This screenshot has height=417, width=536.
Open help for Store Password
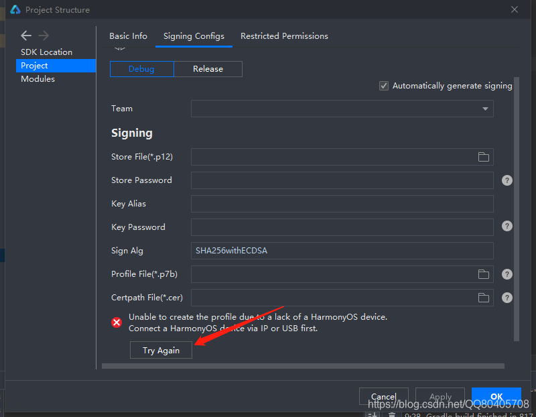point(507,180)
